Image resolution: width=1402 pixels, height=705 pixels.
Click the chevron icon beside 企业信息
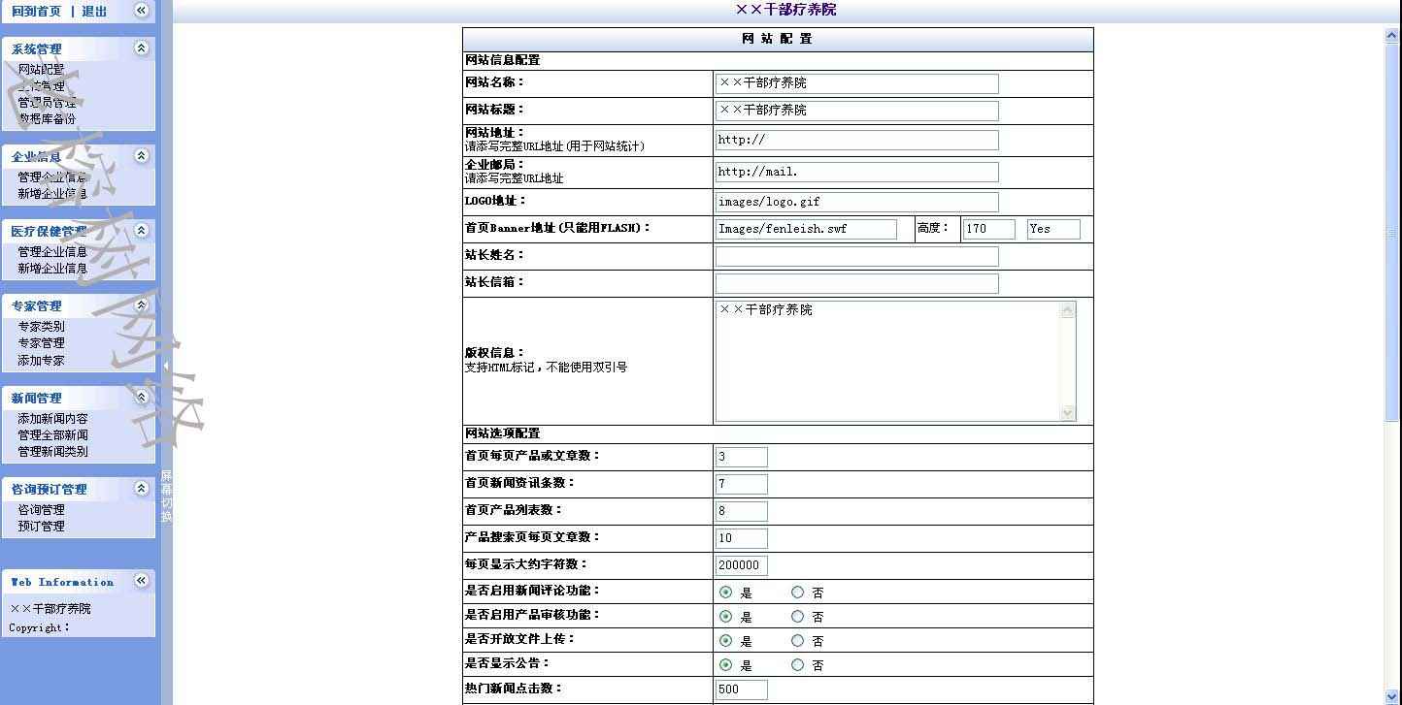141,156
